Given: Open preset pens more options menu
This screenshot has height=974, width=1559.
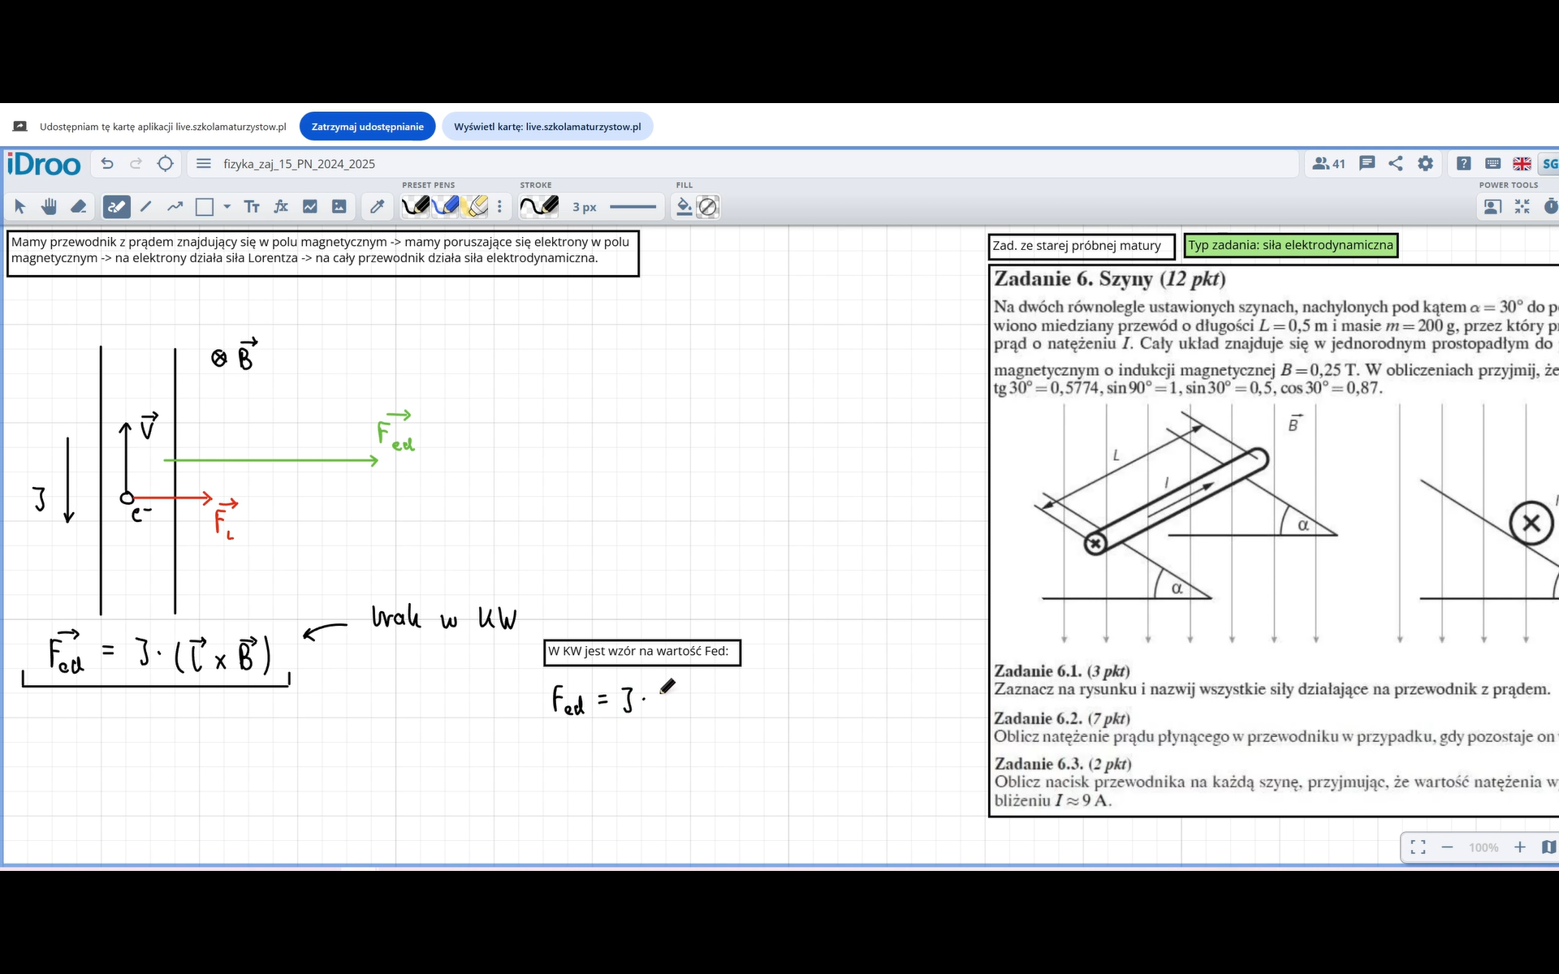Looking at the screenshot, I should [500, 207].
